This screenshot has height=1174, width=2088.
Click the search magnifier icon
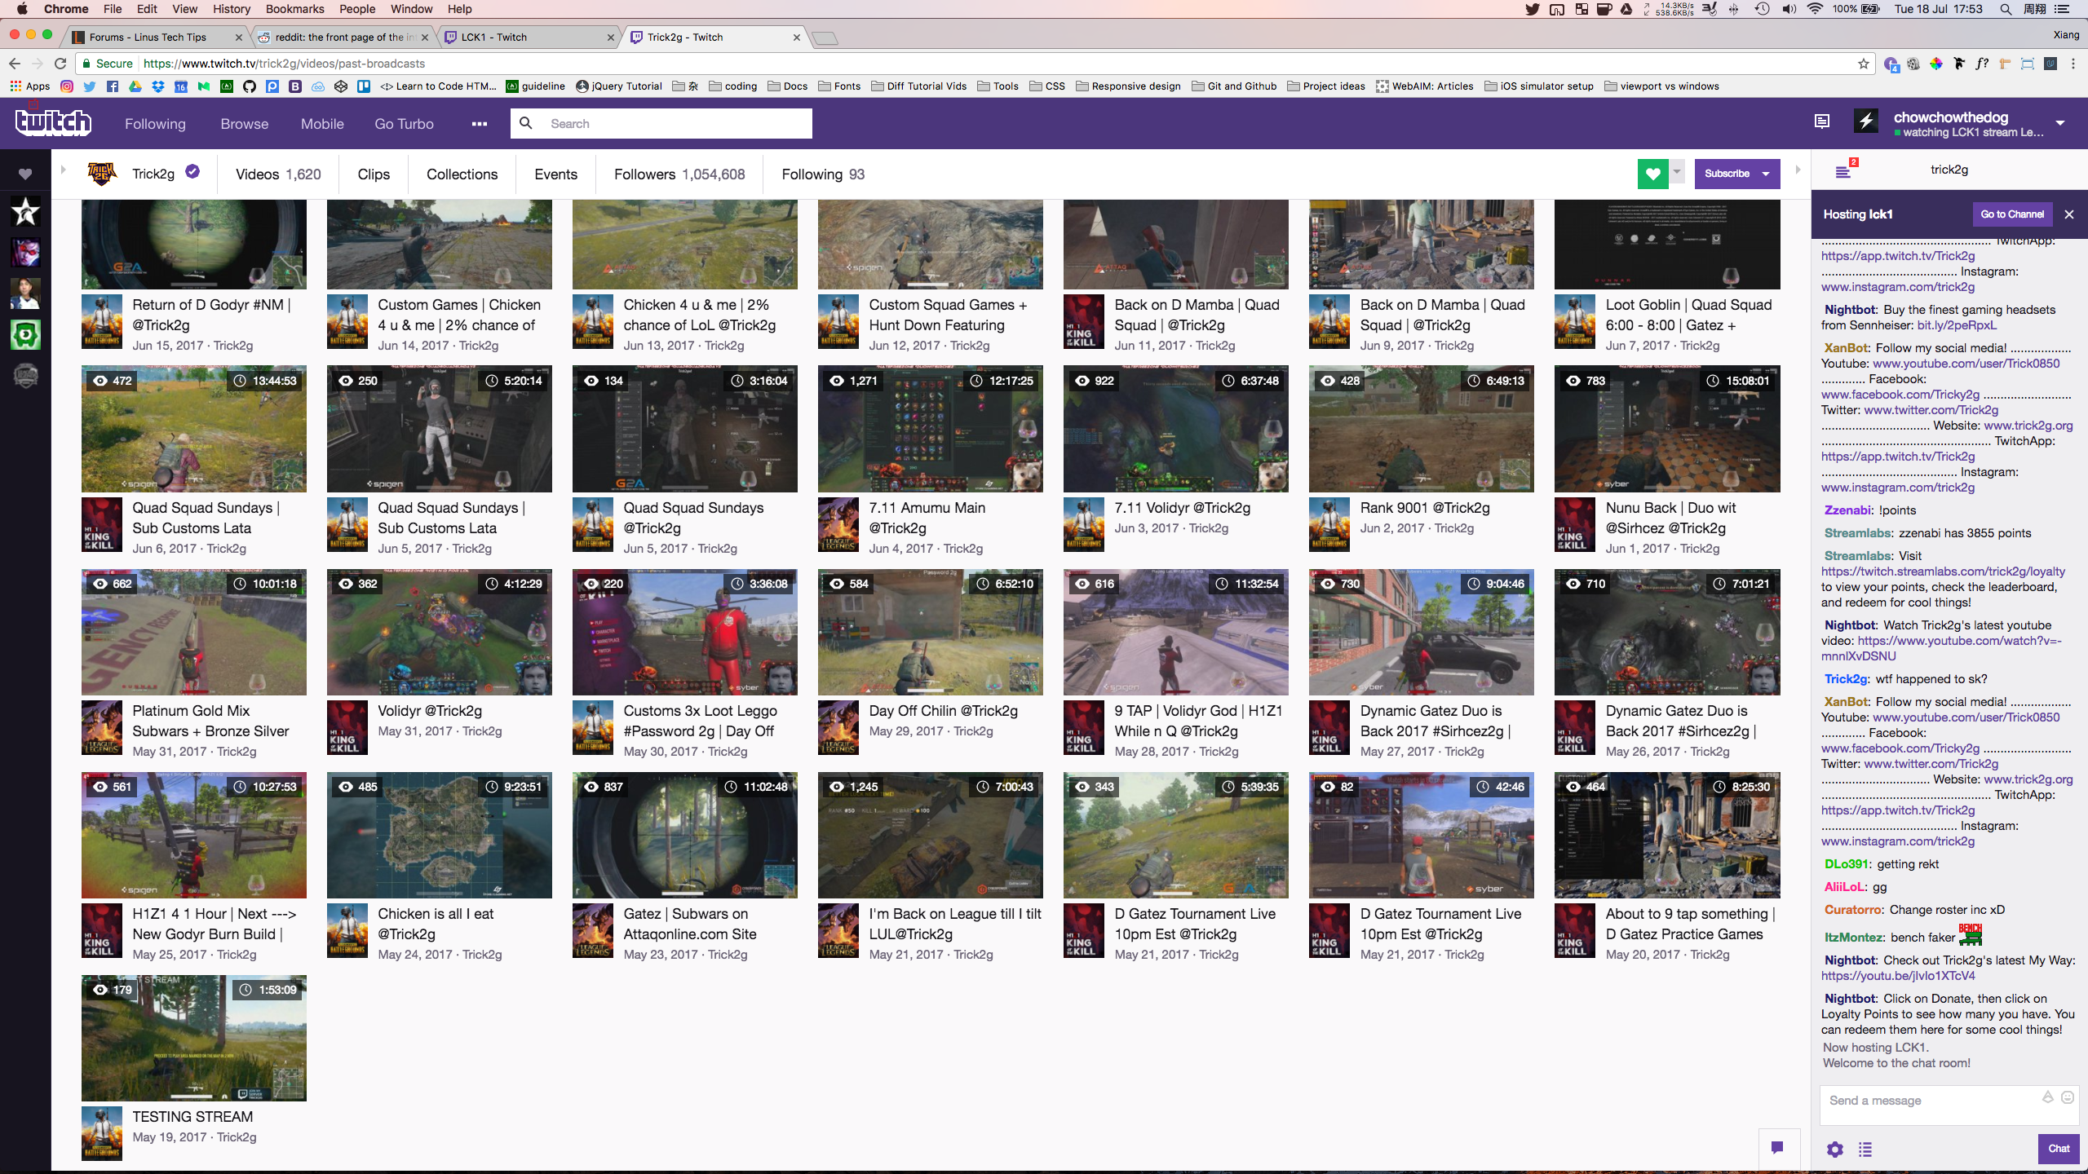pos(526,123)
